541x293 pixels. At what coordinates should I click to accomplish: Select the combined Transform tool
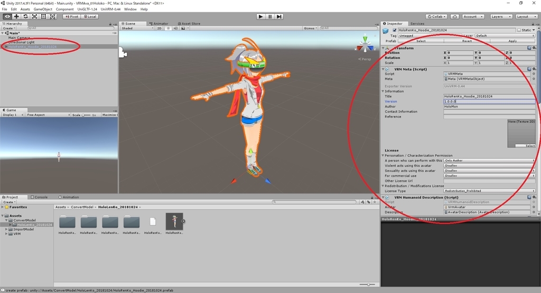tap(52, 16)
